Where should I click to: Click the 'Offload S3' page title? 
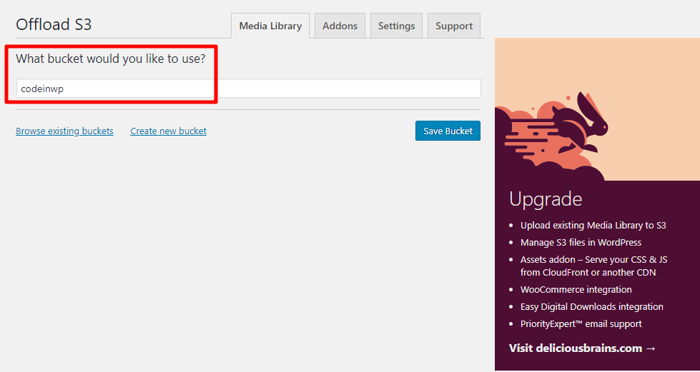point(54,24)
